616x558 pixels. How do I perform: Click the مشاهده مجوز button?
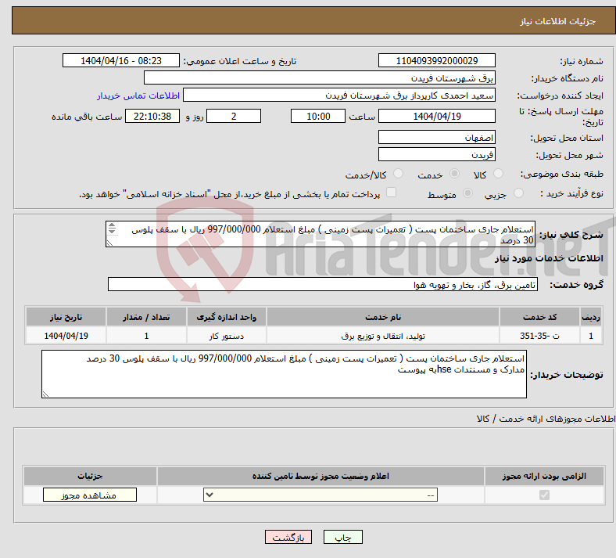click(90, 495)
